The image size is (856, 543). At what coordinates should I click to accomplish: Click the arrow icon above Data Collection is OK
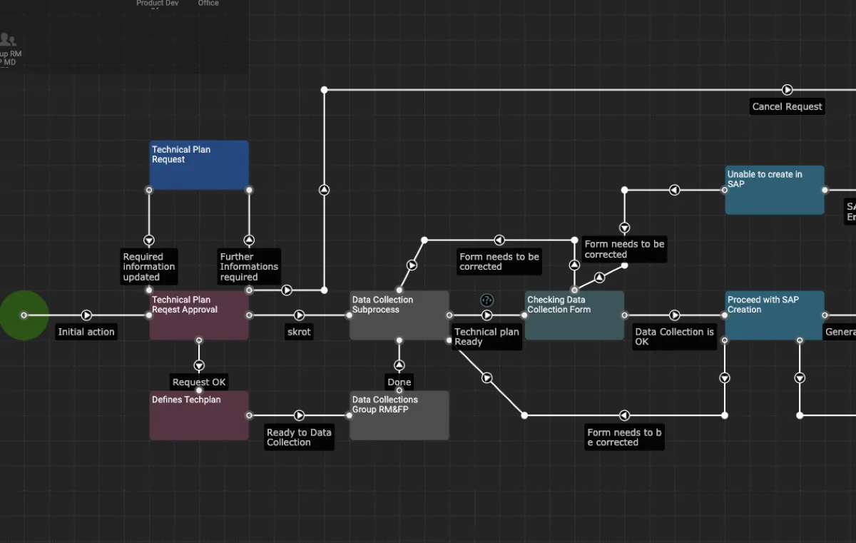[x=675, y=315]
